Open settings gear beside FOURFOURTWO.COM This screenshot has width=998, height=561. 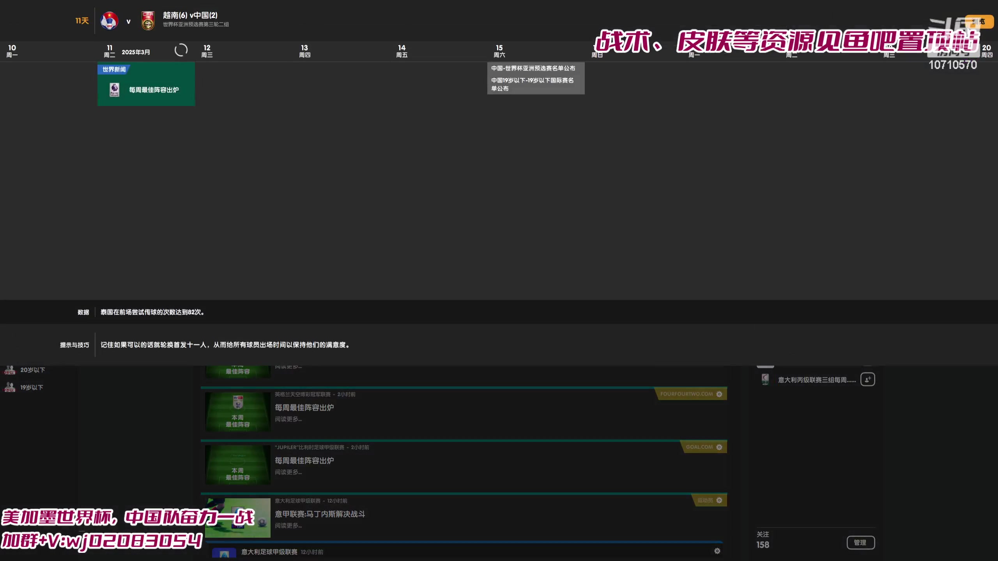pos(719,394)
